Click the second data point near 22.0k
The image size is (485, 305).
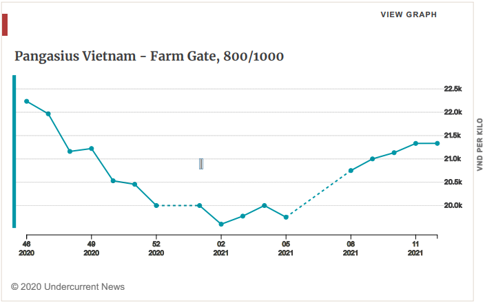click(x=48, y=114)
